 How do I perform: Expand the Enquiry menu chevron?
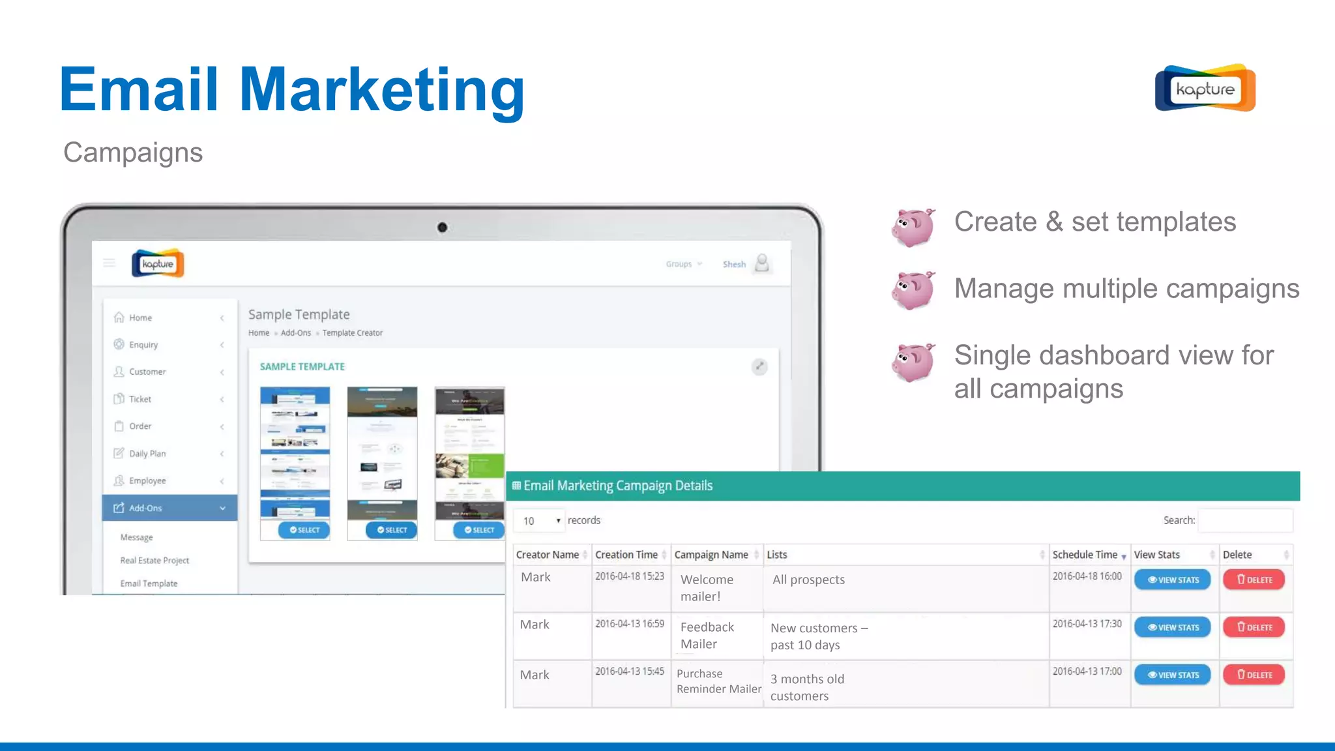222,345
